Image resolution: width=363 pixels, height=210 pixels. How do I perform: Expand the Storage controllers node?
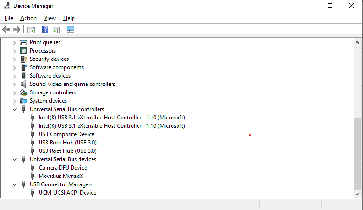point(15,92)
